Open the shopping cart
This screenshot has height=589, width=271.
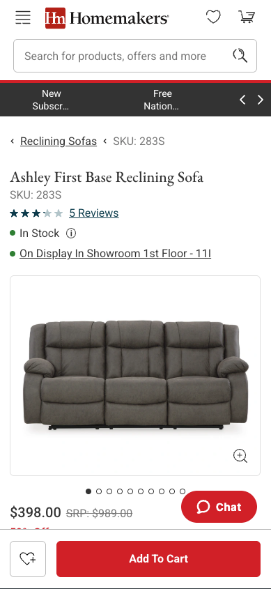tap(247, 17)
